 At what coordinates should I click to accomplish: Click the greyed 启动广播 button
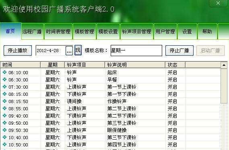click(210, 51)
